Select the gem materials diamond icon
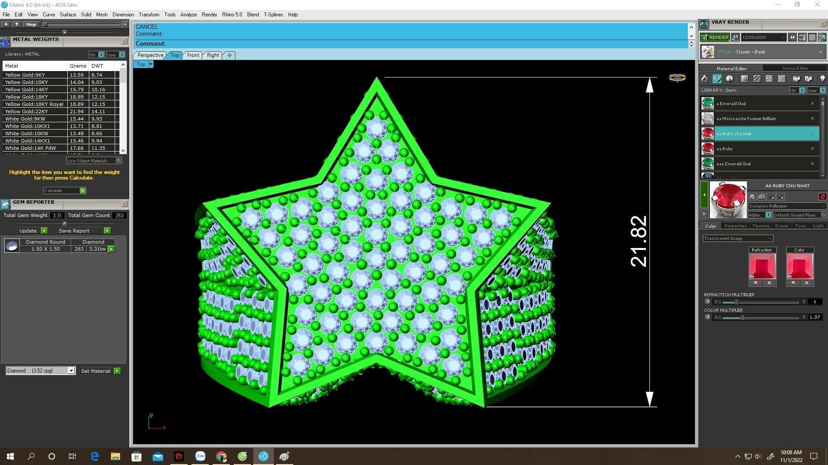828x465 pixels. pos(717,79)
